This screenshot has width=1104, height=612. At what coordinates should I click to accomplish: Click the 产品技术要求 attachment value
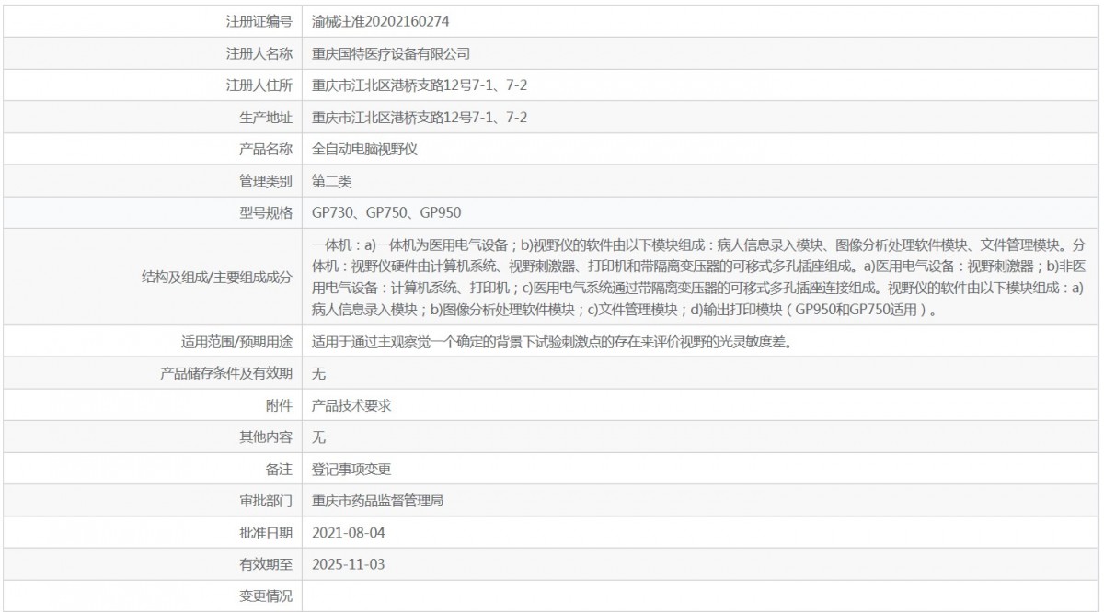click(352, 405)
